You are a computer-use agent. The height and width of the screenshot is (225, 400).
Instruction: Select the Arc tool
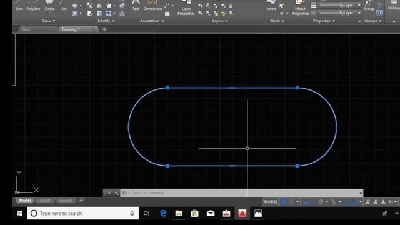(x=64, y=6)
